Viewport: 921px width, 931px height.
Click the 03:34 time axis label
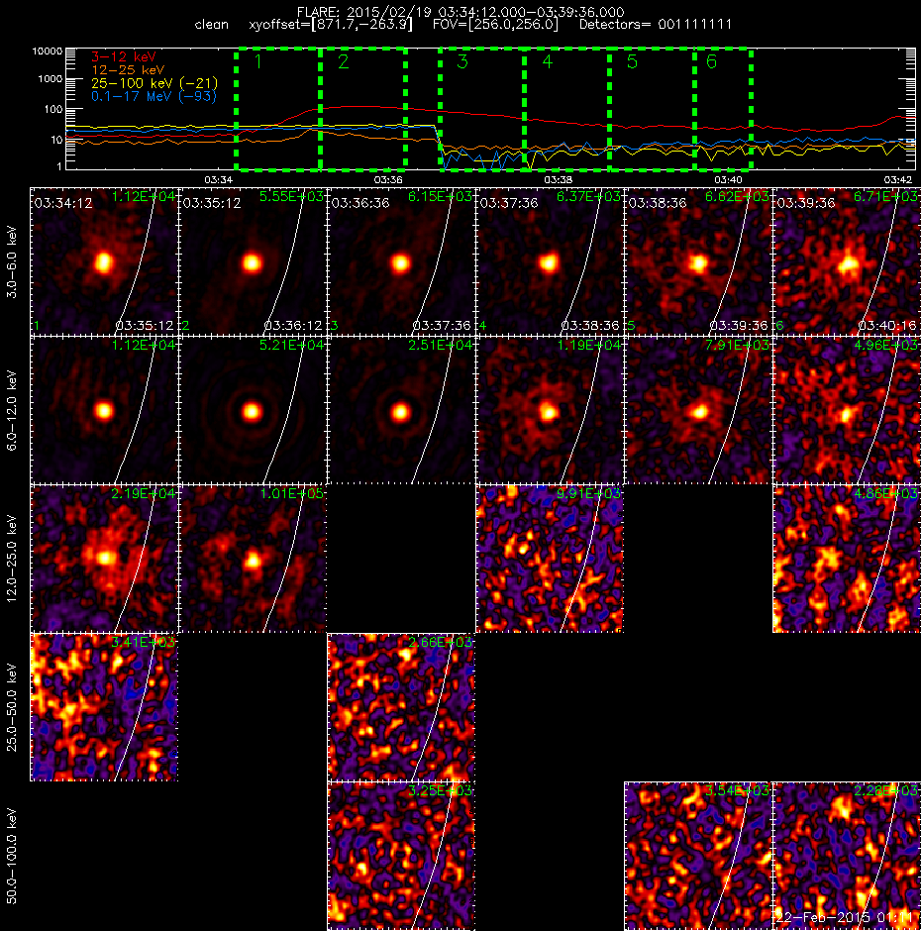click(219, 179)
